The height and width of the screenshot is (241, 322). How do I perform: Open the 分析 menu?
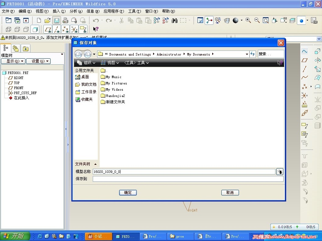point(76,11)
